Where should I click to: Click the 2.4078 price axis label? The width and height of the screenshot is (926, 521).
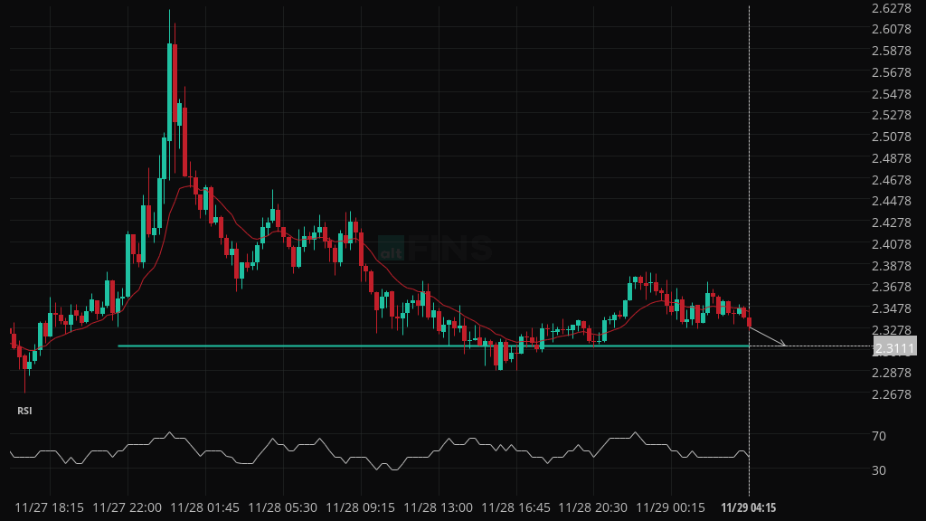(x=891, y=244)
